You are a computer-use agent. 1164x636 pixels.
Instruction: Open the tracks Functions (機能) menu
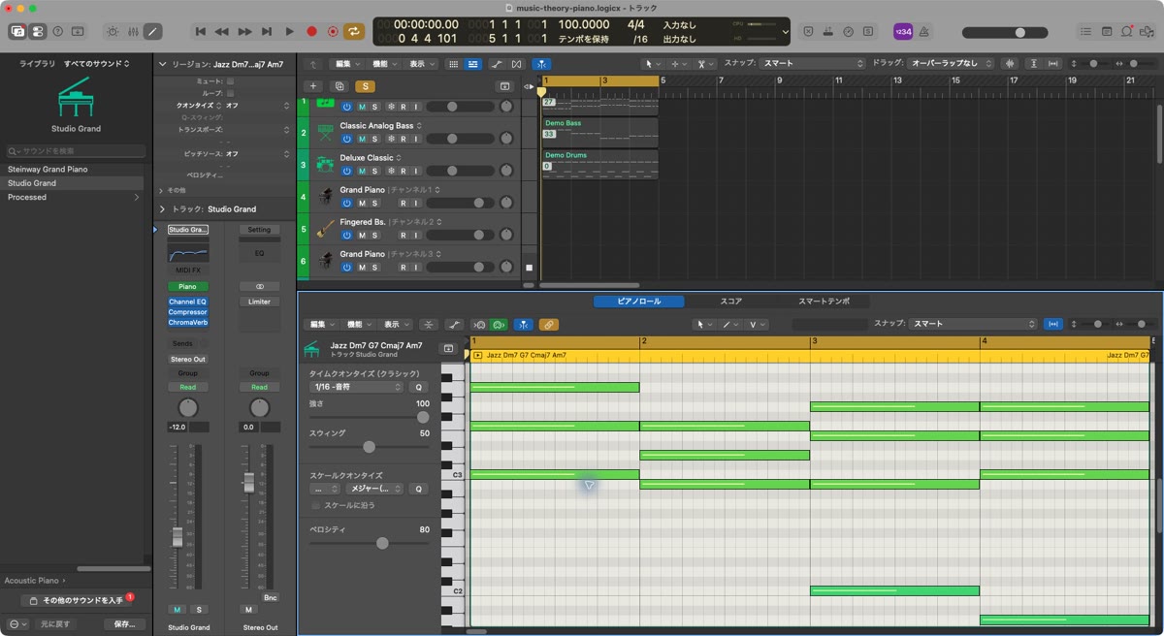pos(383,64)
